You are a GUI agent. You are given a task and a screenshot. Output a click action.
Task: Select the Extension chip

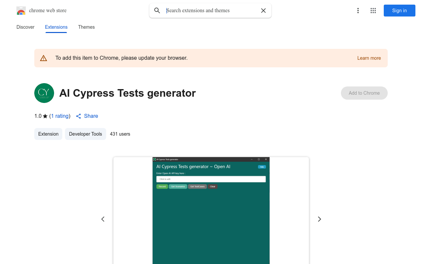click(48, 134)
